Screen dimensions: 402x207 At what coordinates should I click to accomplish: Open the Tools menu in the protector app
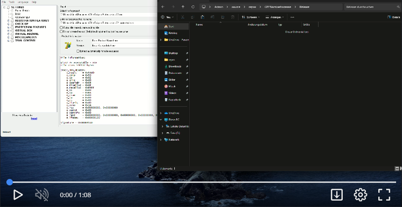(x=11, y=2)
